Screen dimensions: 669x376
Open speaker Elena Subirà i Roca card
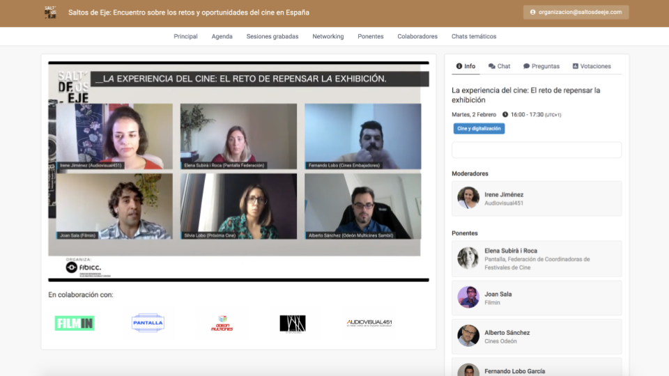537,259
